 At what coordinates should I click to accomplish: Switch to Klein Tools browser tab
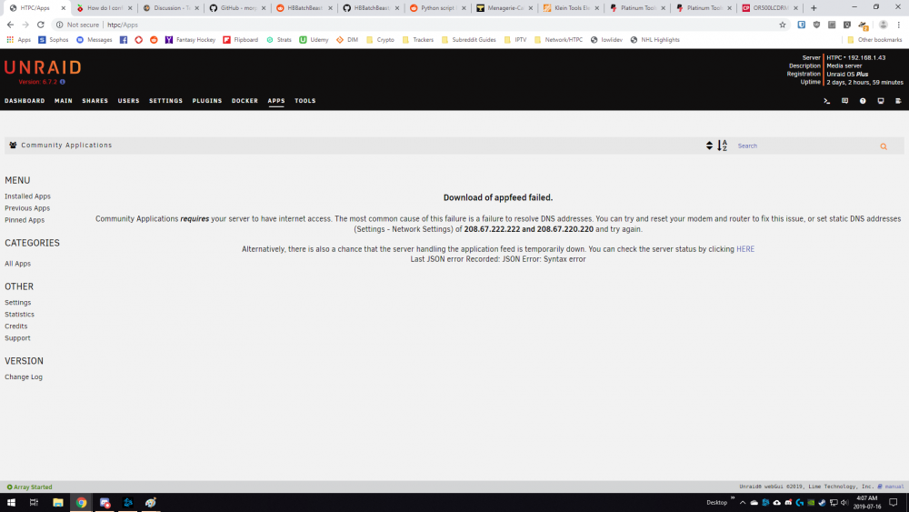(x=571, y=8)
